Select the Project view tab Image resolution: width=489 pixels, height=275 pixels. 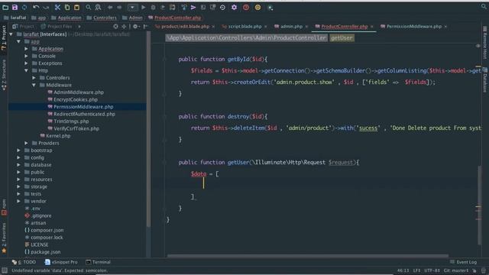[x=24, y=27]
